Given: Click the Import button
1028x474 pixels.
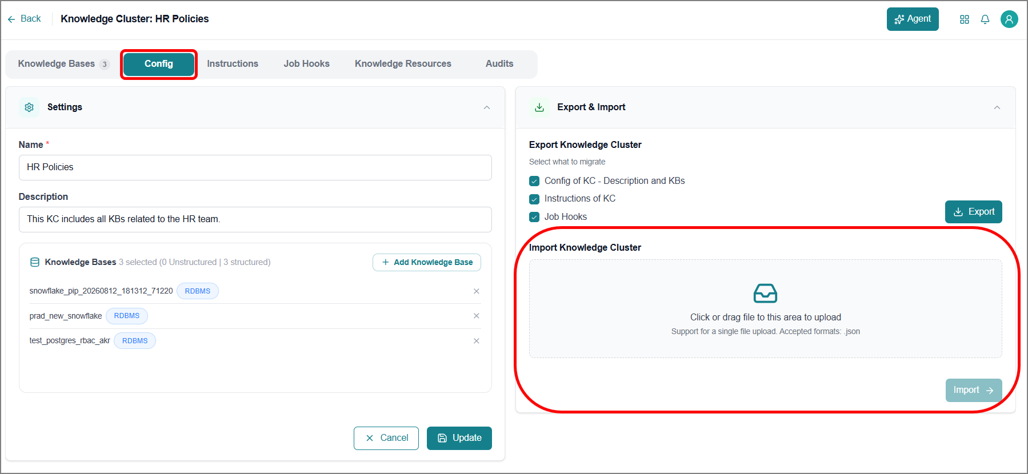Looking at the screenshot, I should click(973, 390).
